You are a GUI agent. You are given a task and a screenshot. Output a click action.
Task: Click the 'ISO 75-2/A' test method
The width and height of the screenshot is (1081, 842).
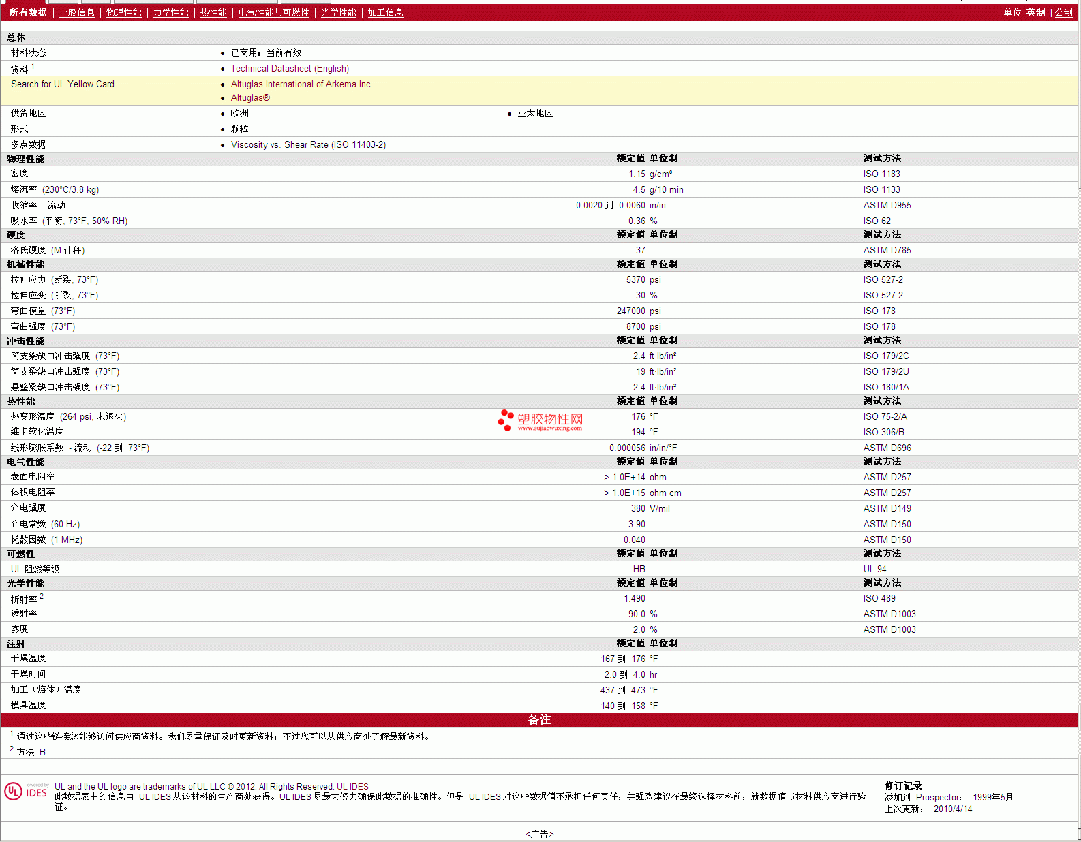885,416
